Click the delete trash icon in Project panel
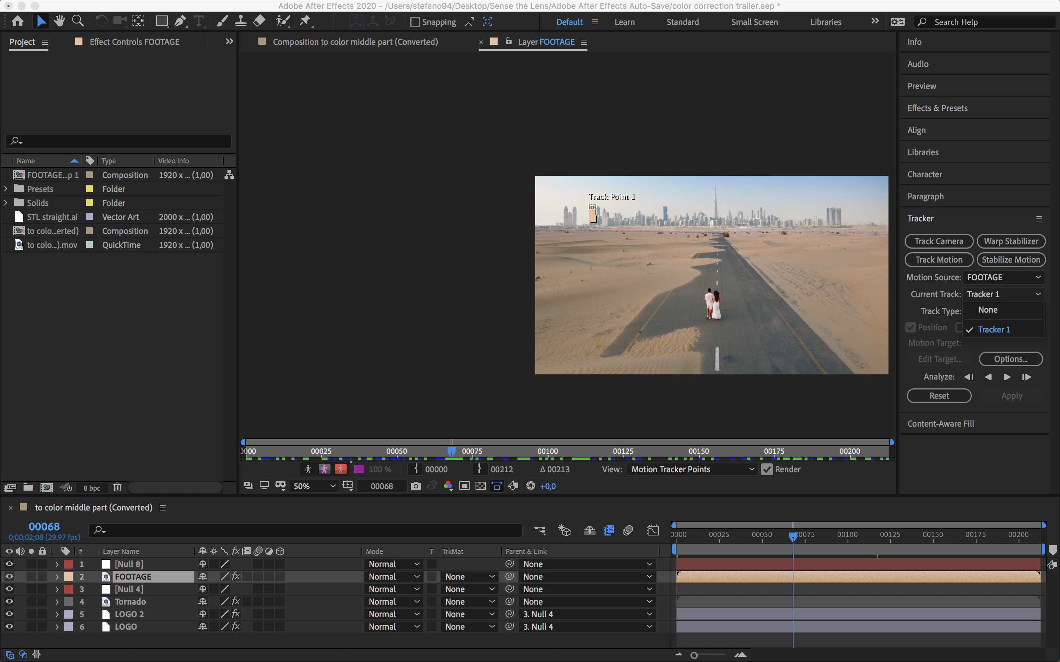Screen dimensions: 1060x662 coord(117,487)
